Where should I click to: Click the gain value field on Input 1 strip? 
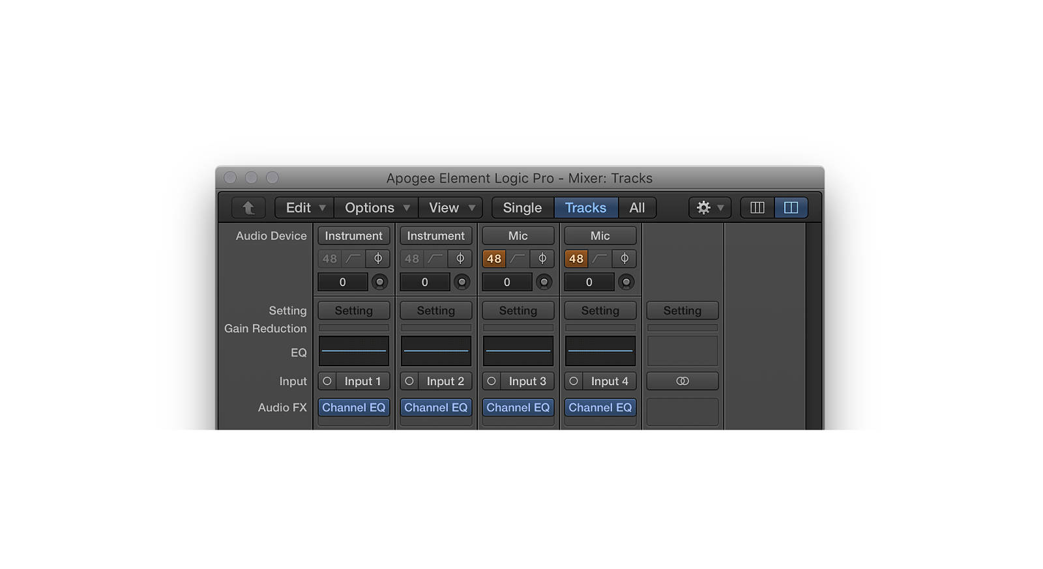click(343, 282)
